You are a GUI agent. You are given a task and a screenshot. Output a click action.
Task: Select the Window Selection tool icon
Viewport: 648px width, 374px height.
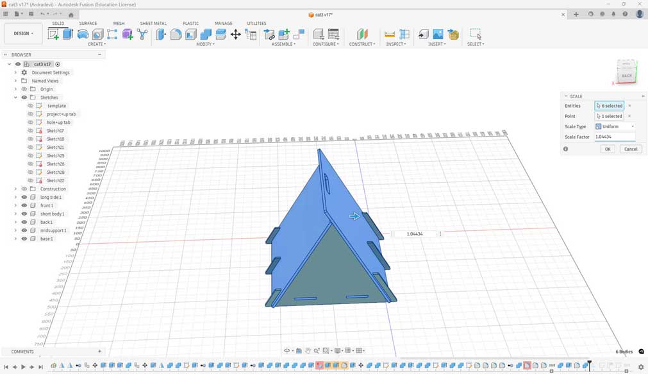coord(476,34)
